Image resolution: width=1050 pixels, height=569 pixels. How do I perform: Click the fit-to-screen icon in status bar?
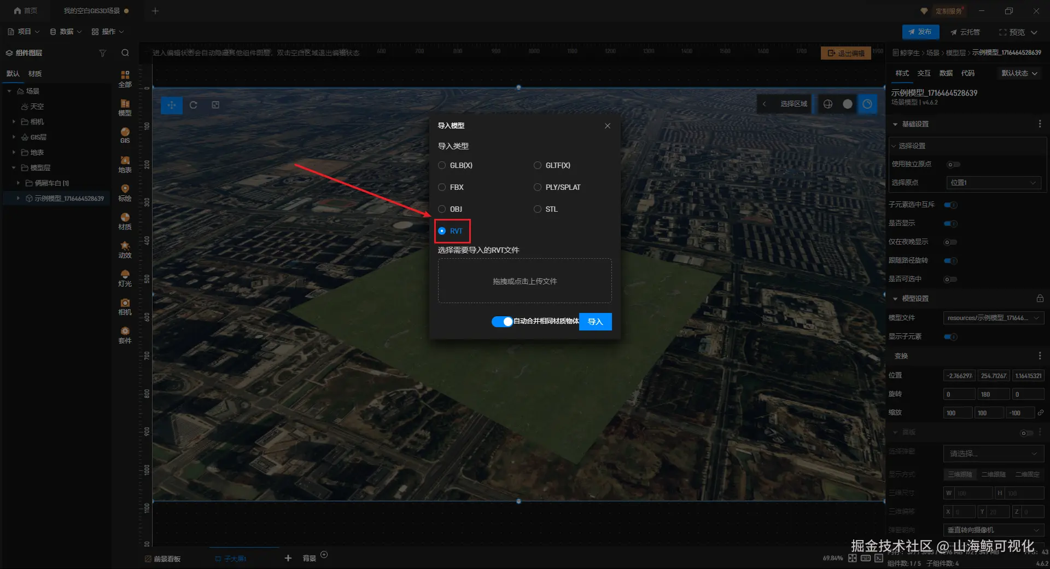[853, 558]
